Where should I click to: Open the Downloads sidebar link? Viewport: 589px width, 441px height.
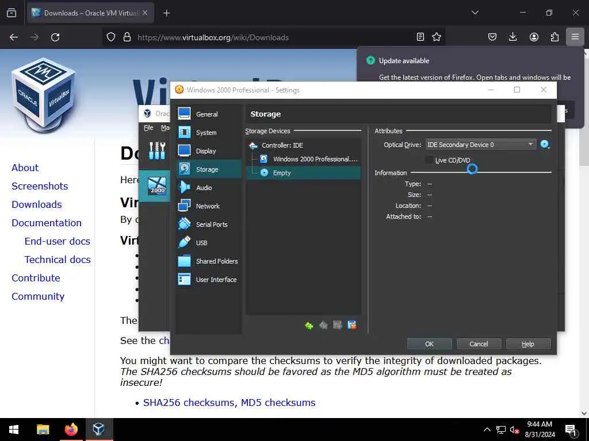click(36, 204)
